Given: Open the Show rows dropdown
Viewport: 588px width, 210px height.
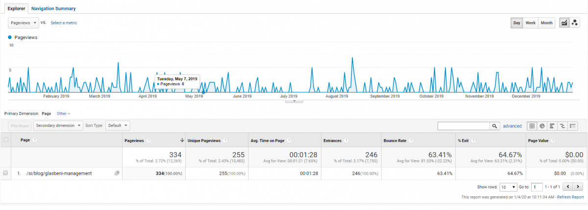Looking at the screenshot, I should coord(509,187).
